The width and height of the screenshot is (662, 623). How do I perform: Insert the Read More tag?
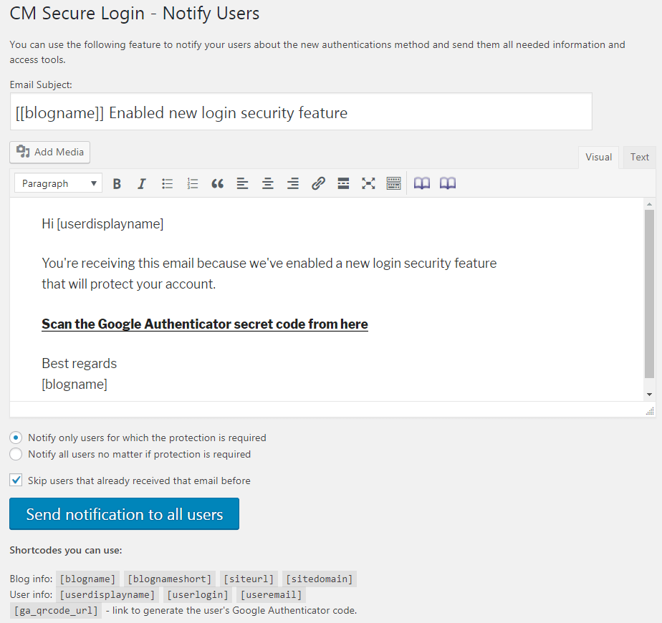(343, 184)
